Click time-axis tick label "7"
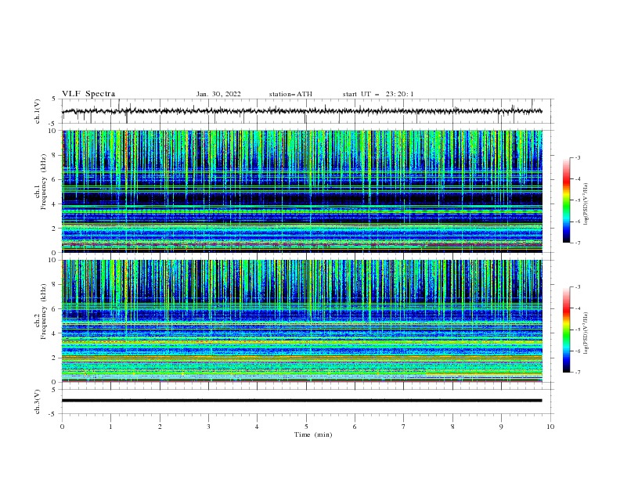 click(x=404, y=427)
